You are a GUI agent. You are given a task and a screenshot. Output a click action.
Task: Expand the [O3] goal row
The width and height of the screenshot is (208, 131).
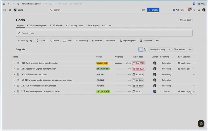click(x=14, y=91)
